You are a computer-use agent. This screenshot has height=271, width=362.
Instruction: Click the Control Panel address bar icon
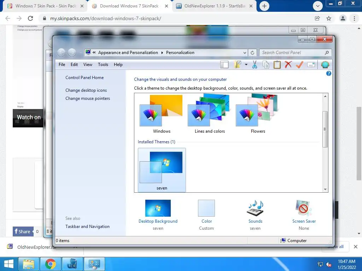[x=88, y=53]
